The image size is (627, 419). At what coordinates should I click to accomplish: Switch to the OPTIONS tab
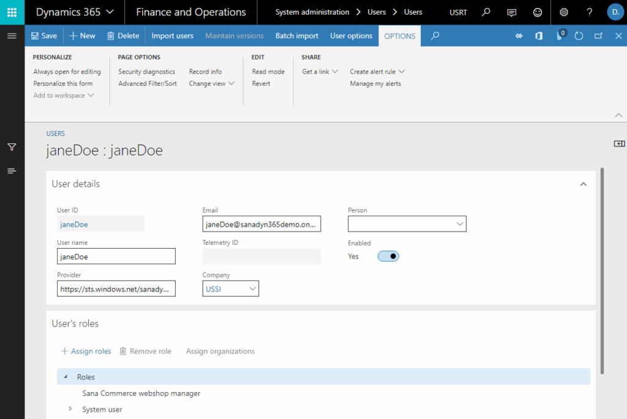pos(399,36)
